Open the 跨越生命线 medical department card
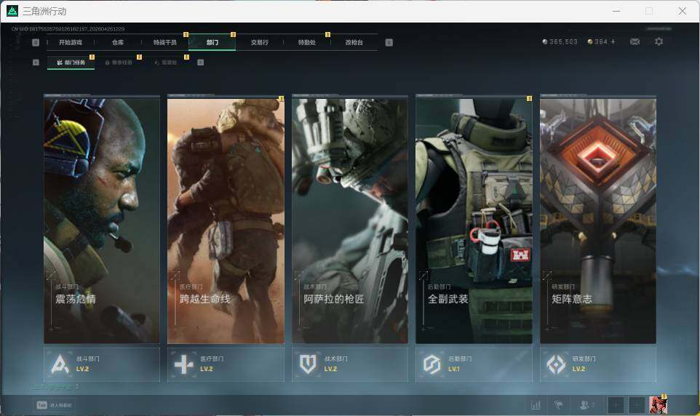 click(x=226, y=220)
